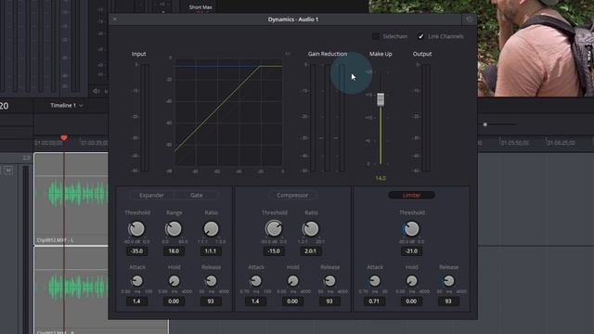Select Compressor Threshold value -15.0 field
The image size is (594, 334).
(x=274, y=251)
